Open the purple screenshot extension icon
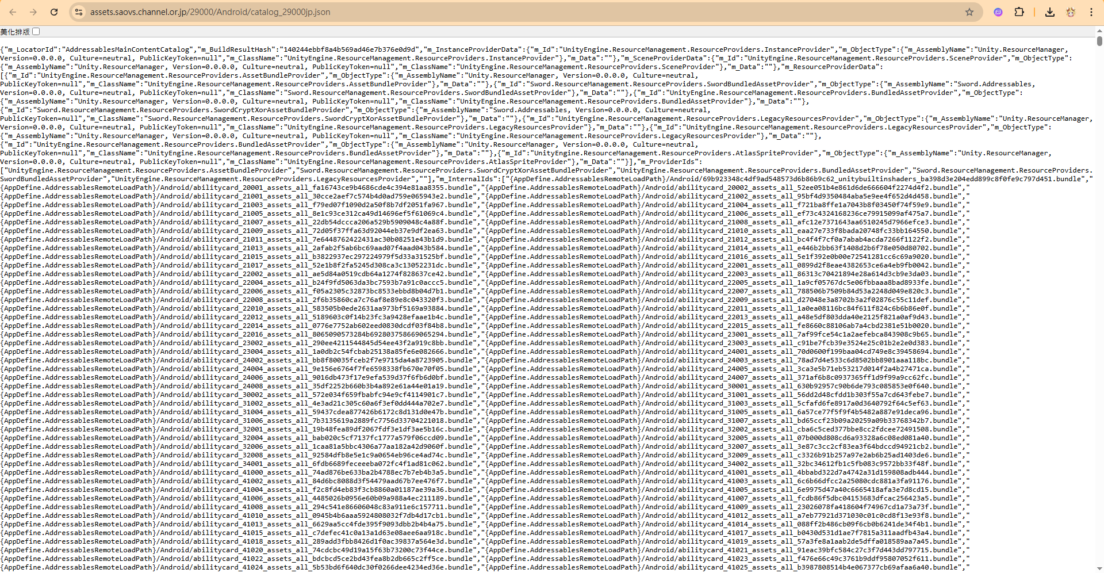Image resolution: width=1104 pixels, height=573 pixels. (x=998, y=12)
